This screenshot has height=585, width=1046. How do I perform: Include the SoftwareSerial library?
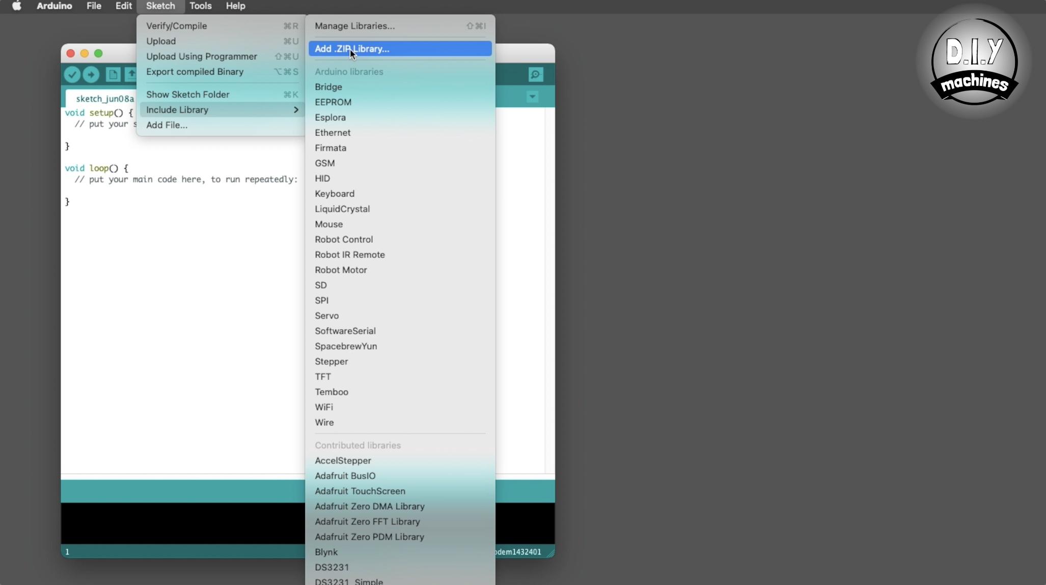pos(400,331)
